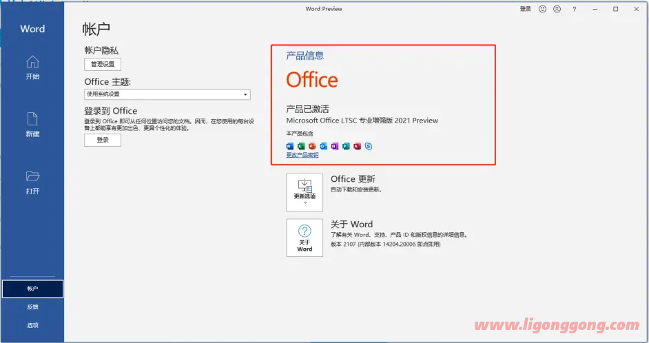Click the Skype icon in product list
The height and width of the screenshot is (343, 649).
369,146
